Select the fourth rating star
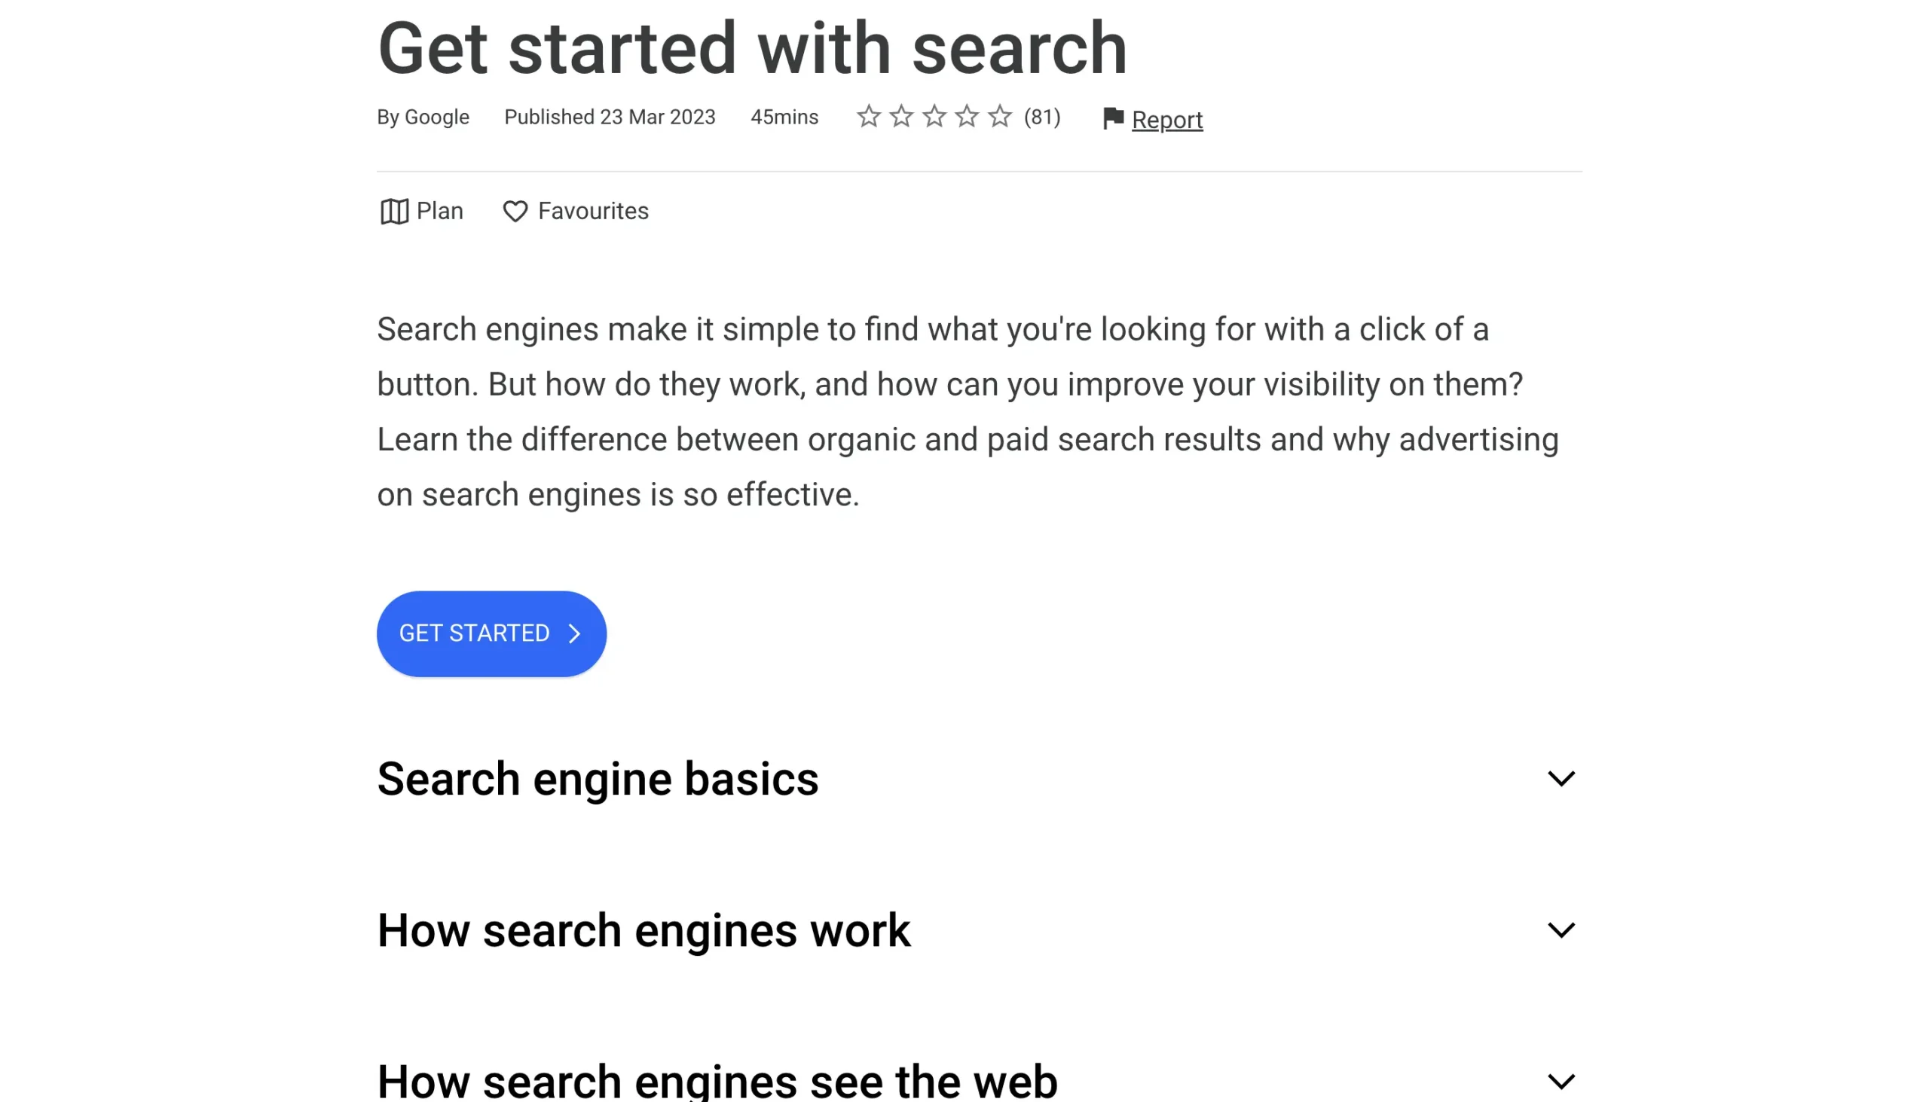Screen dimensions: 1929x1102 pos(966,117)
